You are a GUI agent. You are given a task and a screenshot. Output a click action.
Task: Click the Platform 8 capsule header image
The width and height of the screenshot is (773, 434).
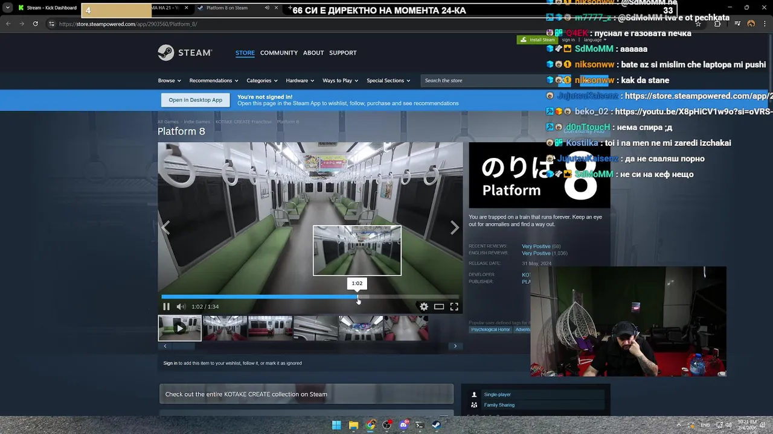539,175
